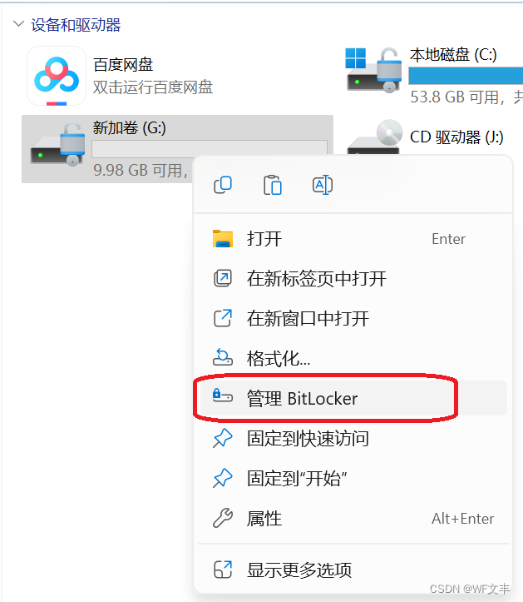
Task: Open 属性 from the context menu
Action: pyautogui.click(x=353, y=518)
